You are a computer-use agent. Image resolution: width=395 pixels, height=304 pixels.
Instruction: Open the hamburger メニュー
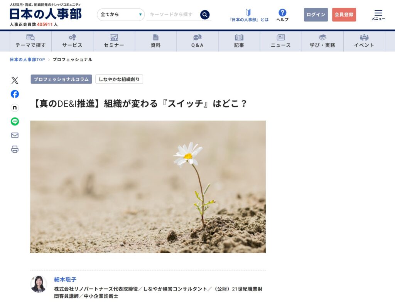click(378, 15)
